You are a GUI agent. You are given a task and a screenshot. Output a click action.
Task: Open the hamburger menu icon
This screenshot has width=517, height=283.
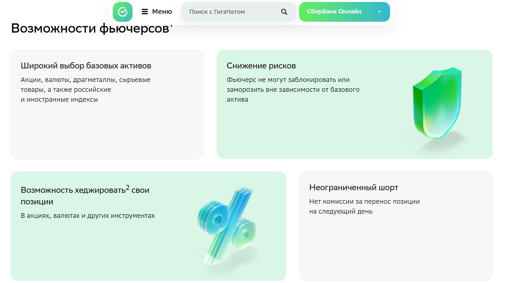tap(145, 11)
